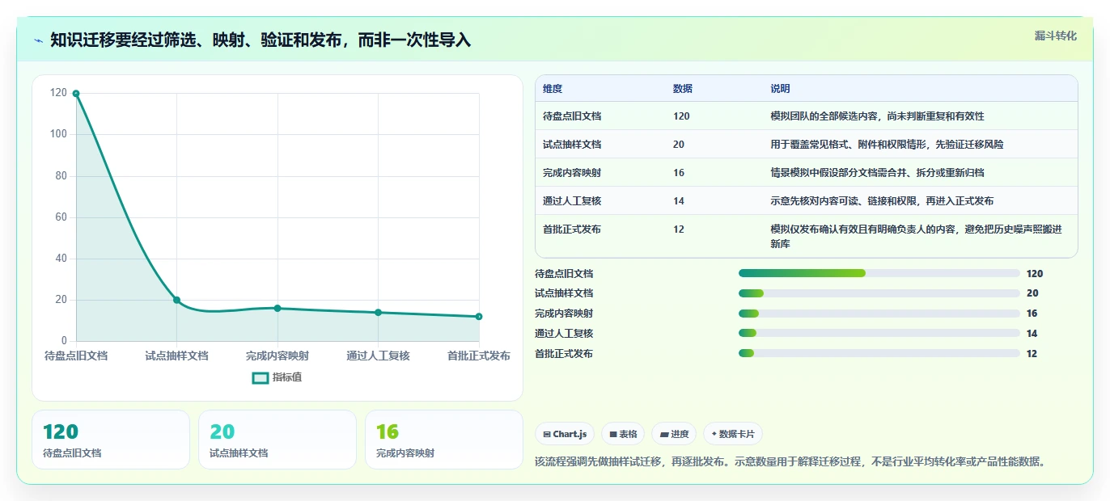The image size is (1110, 501).
Task: Click description 情景模拟中假设部分文档需合并
Action: [x=877, y=173]
